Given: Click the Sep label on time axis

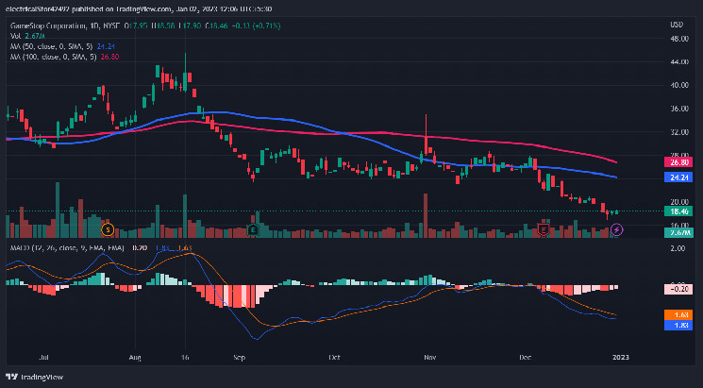Looking at the screenshot, I should point(240,358).
